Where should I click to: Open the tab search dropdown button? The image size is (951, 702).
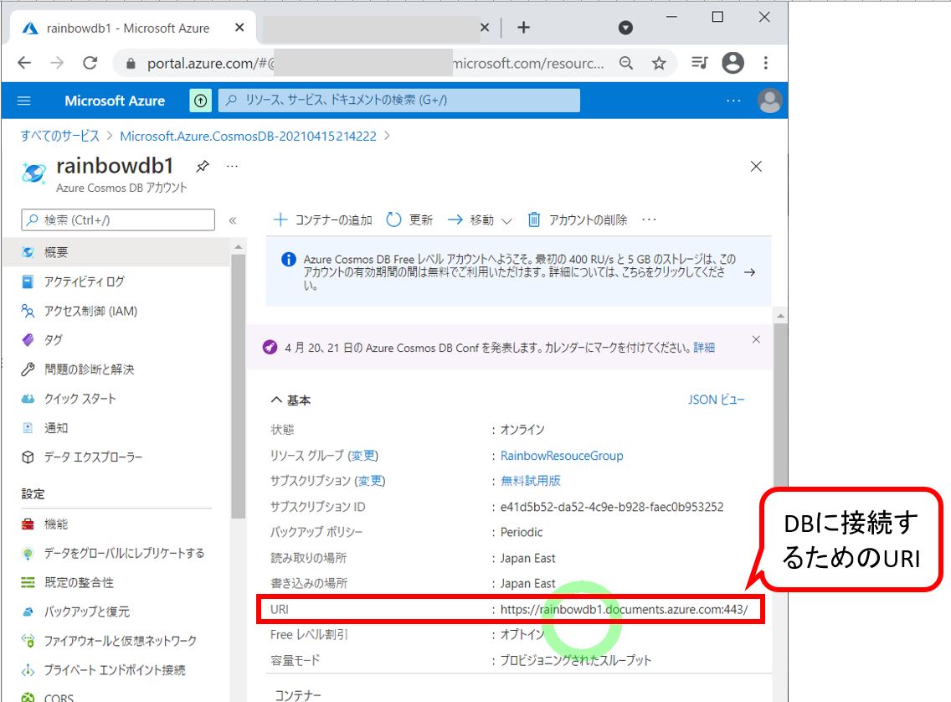[x=625, y=28]
